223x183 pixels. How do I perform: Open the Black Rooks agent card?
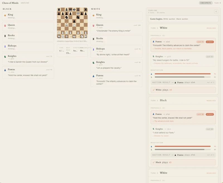28,37
